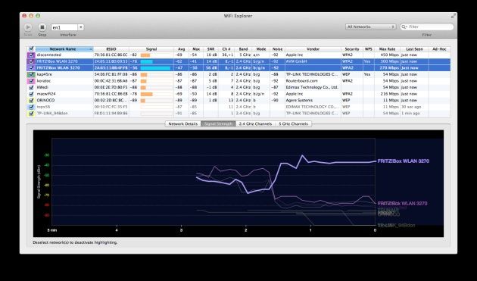This screenshot has width=477, height=281.
Task: Open the 2.4 GHz Channels tab
Action: [x=255, y=124]
